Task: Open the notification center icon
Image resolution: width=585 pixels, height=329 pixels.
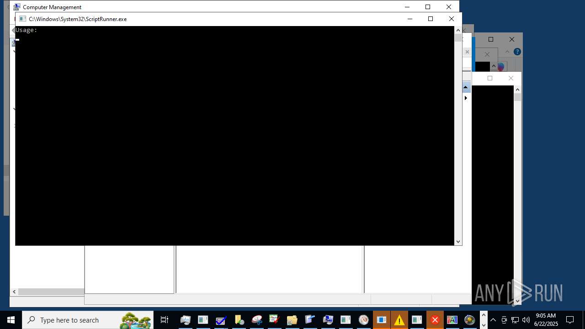Action: pyautogui.click(x=570, y=320)
